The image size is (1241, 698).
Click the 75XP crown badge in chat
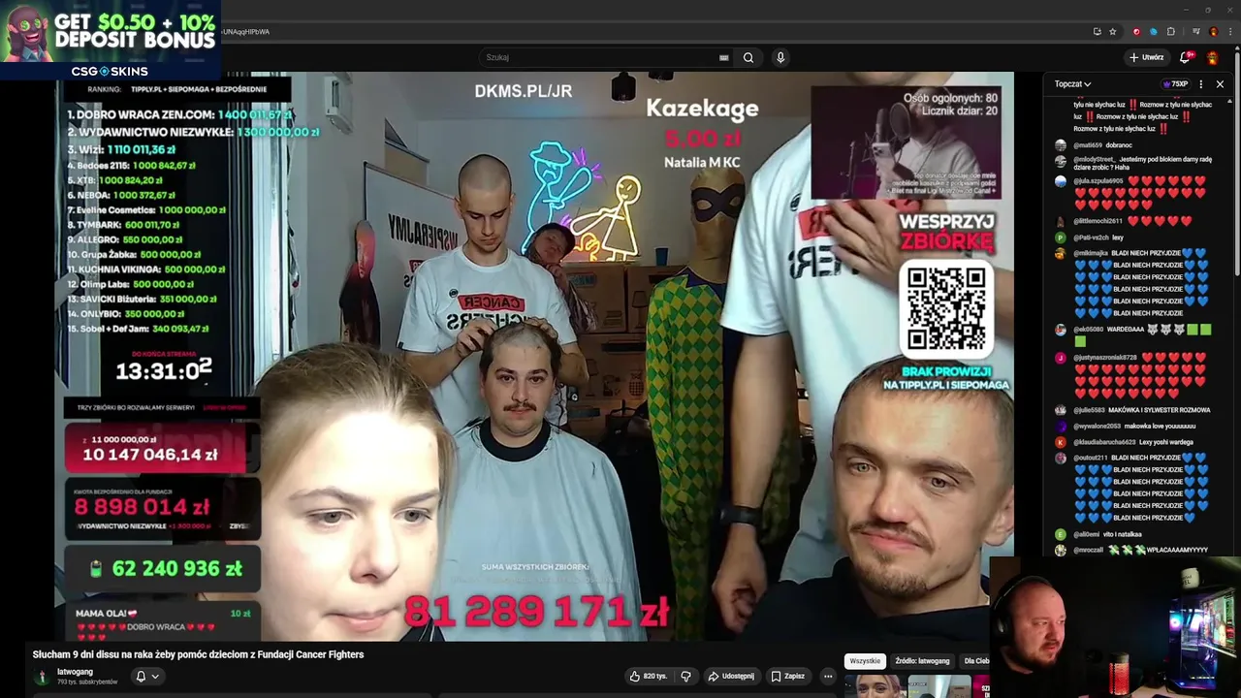click(x=1175, y=84)
